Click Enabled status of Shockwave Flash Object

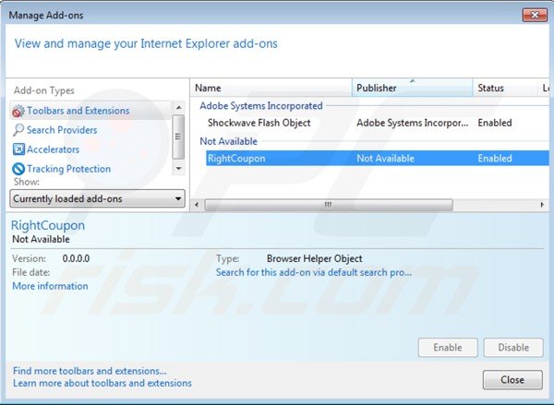[x=495, y=123]
